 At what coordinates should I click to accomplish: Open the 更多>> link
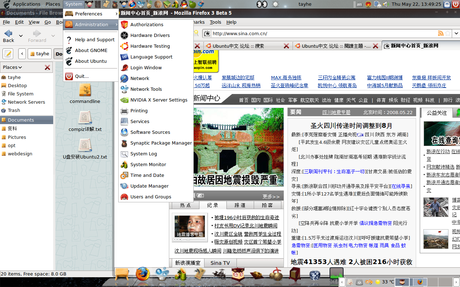pyautogui.click(x=271, y=197)
